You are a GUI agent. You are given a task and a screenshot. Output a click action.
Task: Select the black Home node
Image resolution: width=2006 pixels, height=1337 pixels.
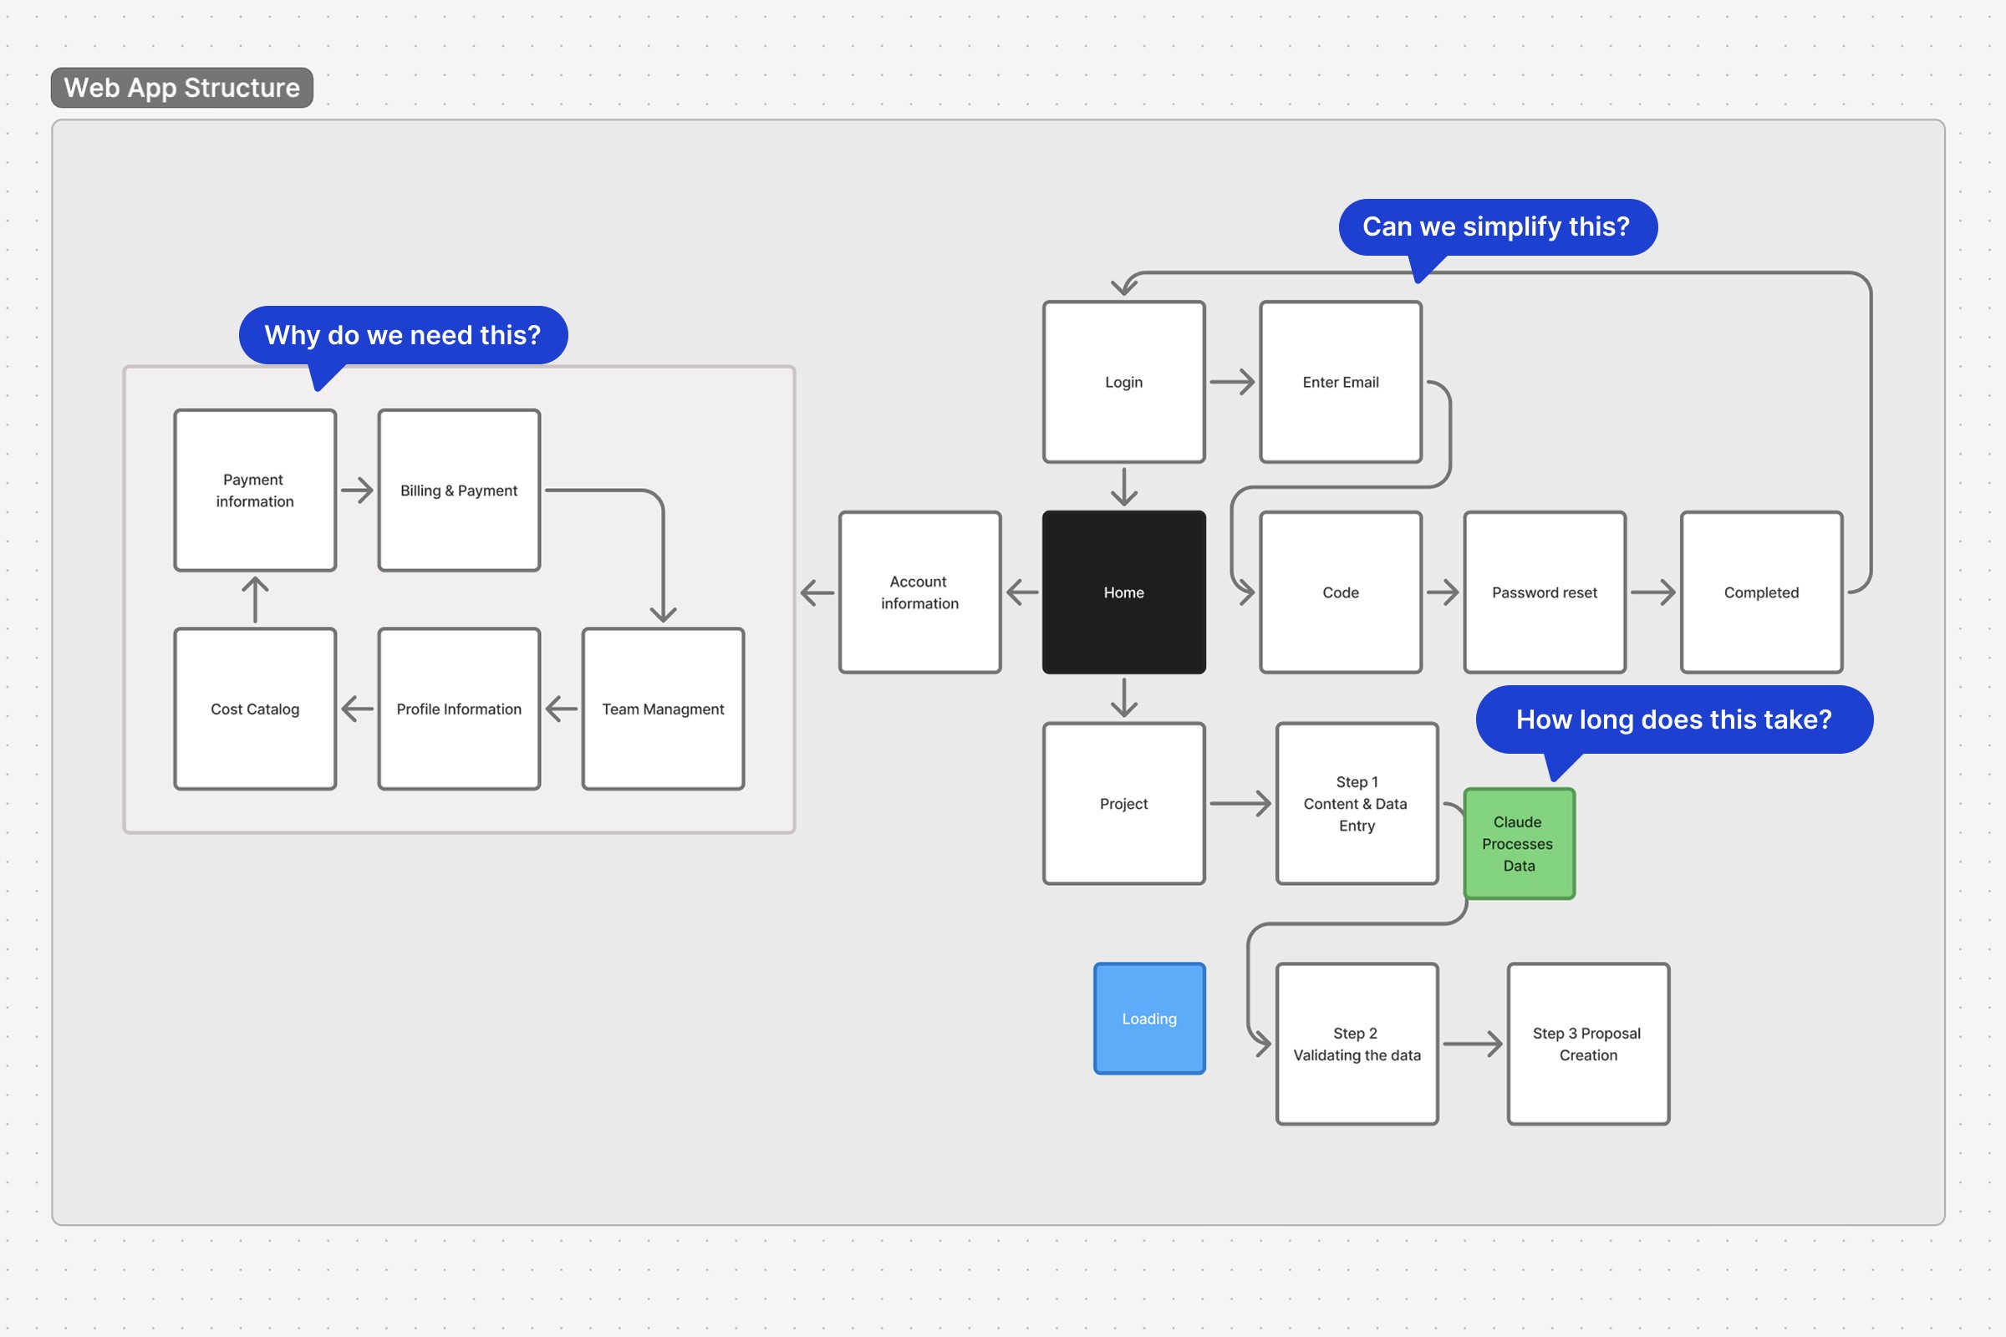coord(1123,592)
